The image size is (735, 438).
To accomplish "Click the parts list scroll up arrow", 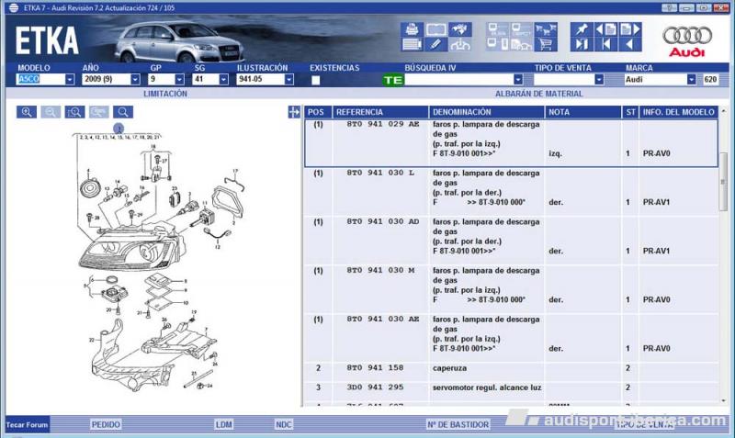I will coord(723,111).
